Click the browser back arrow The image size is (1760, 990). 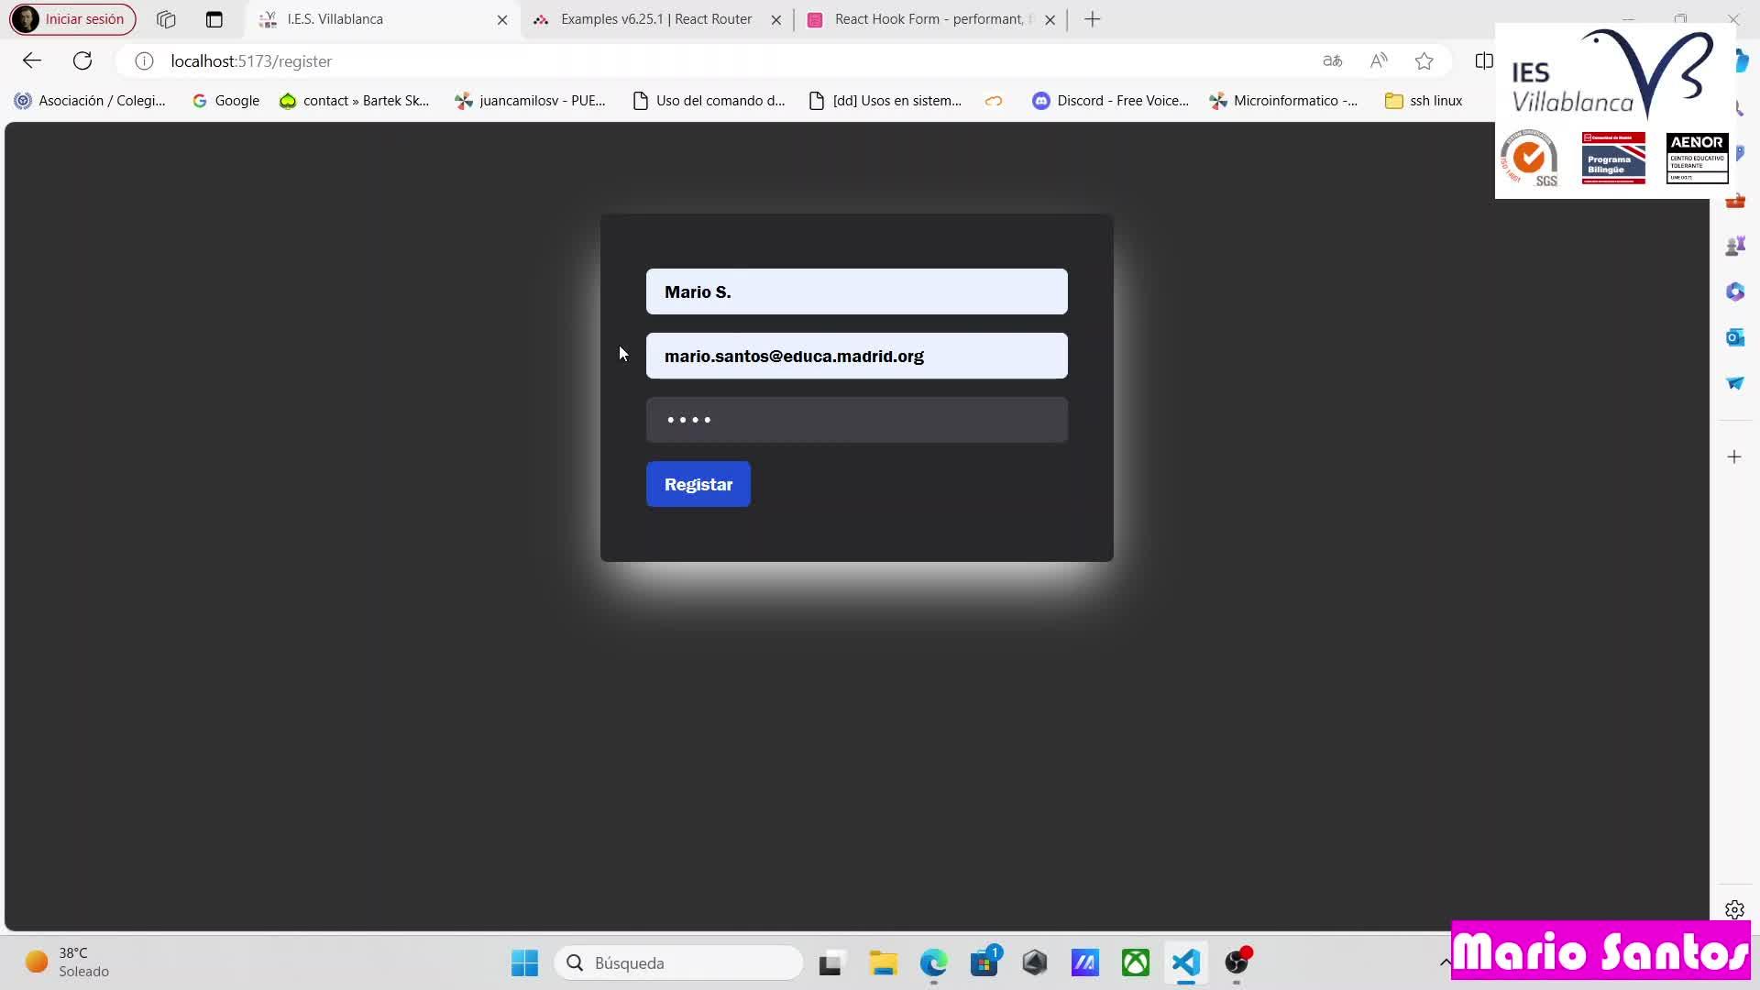[x=32, y=60]
